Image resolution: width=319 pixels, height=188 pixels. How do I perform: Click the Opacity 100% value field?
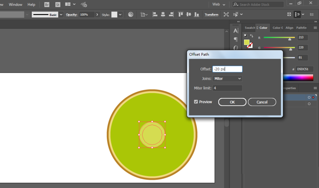[x=87, y=15]
